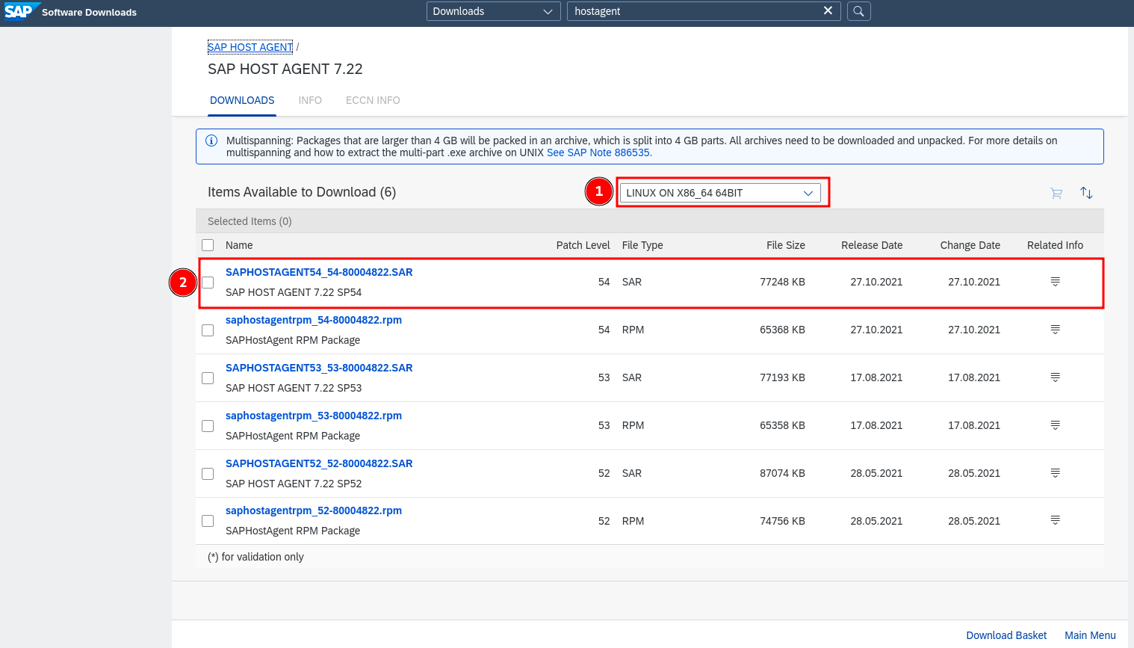The width and height of the screenshot is (1134, 648).
Task: Tick the checkbox for SAPHOSTAGENT54_54-80004822.SAR
Action: (208, 283)
